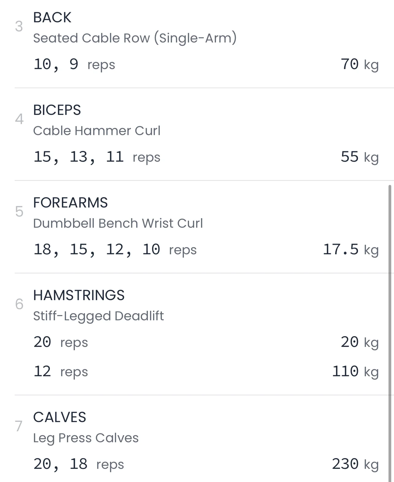Click the 230 kg calves weight
This screenshot has width=394, height=482.
[x=355, y=464]
